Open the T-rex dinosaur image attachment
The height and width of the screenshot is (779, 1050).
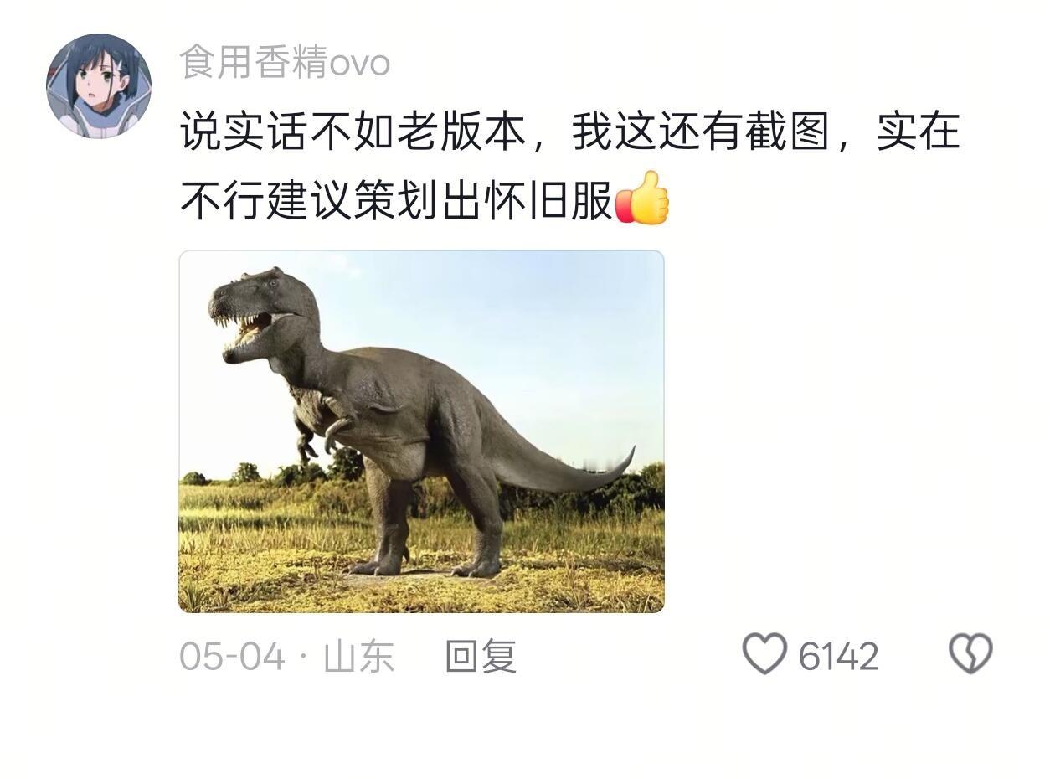pos(421,431)
